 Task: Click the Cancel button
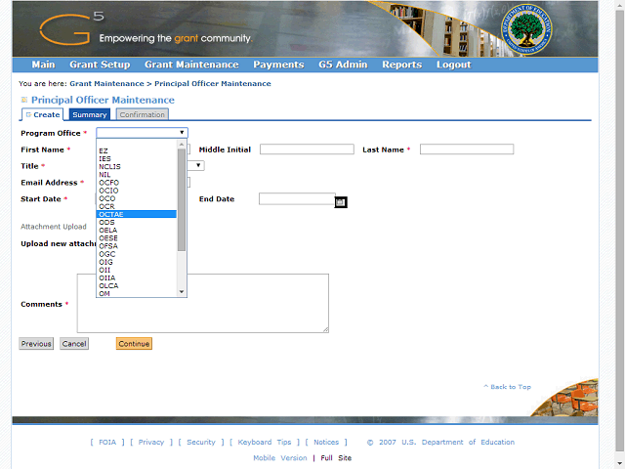point(74,344)
